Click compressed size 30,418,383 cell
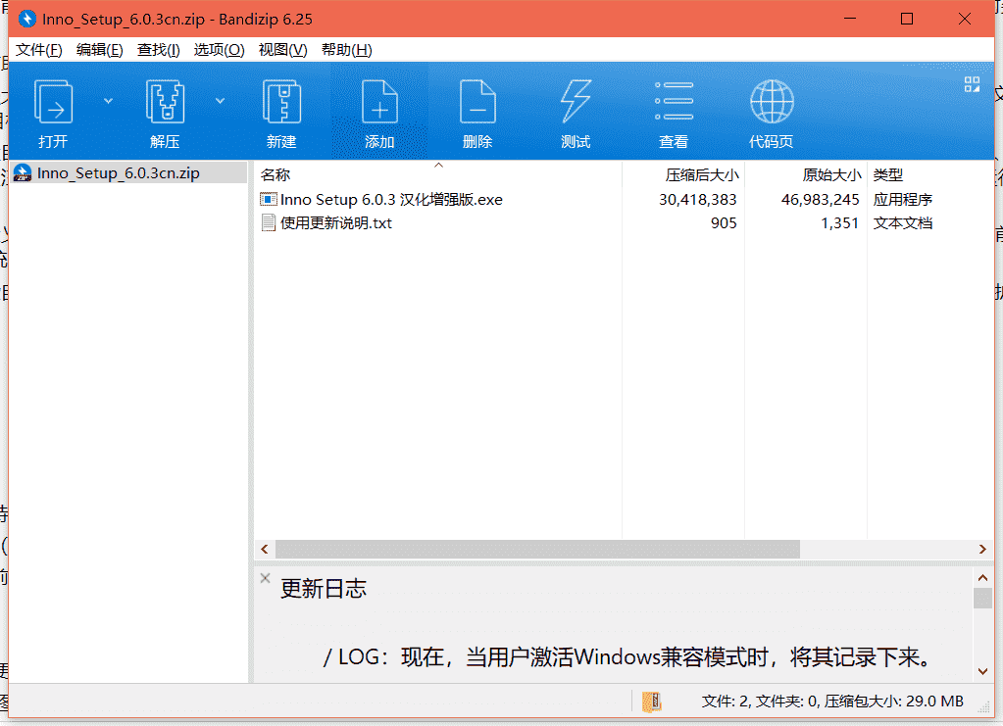Screen dimensions: 1003x726 pos(698,200)
